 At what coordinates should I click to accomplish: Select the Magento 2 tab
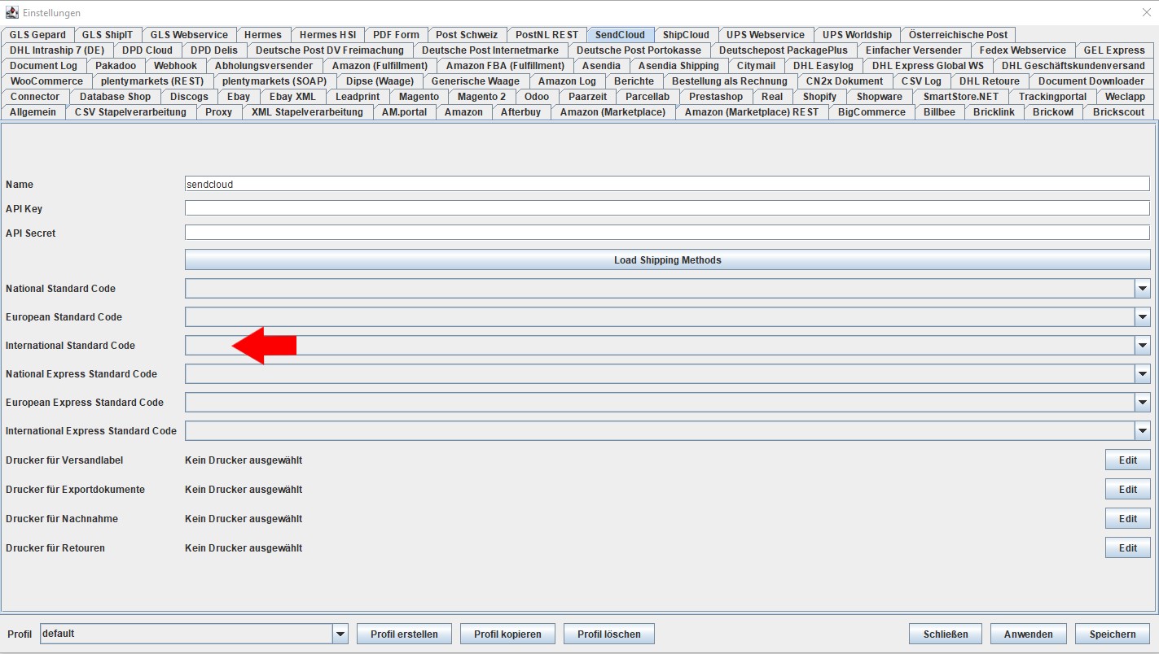(481, 97)
